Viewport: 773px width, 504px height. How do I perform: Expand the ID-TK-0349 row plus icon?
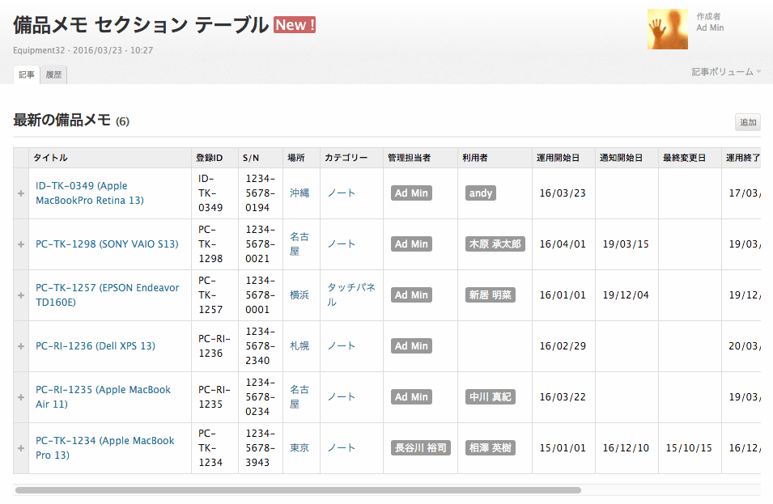click(21, 193)
